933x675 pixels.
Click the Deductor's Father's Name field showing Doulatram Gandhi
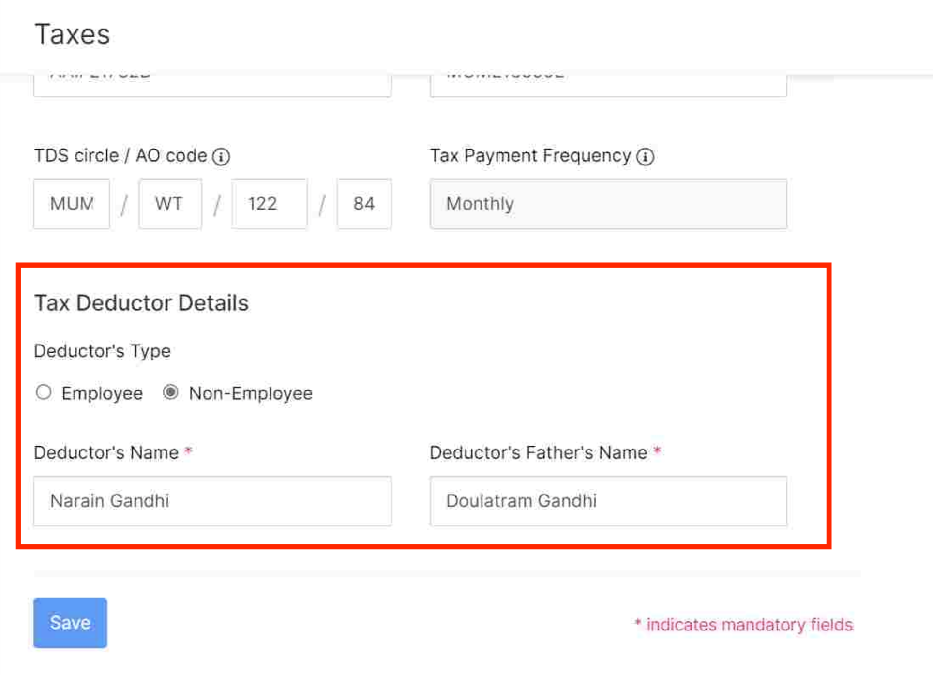(608, 501)
